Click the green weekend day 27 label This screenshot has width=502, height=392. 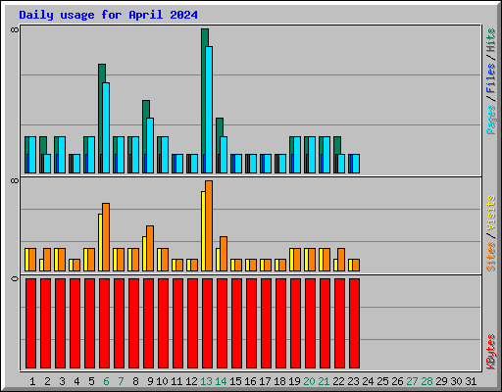coord(412,381)
